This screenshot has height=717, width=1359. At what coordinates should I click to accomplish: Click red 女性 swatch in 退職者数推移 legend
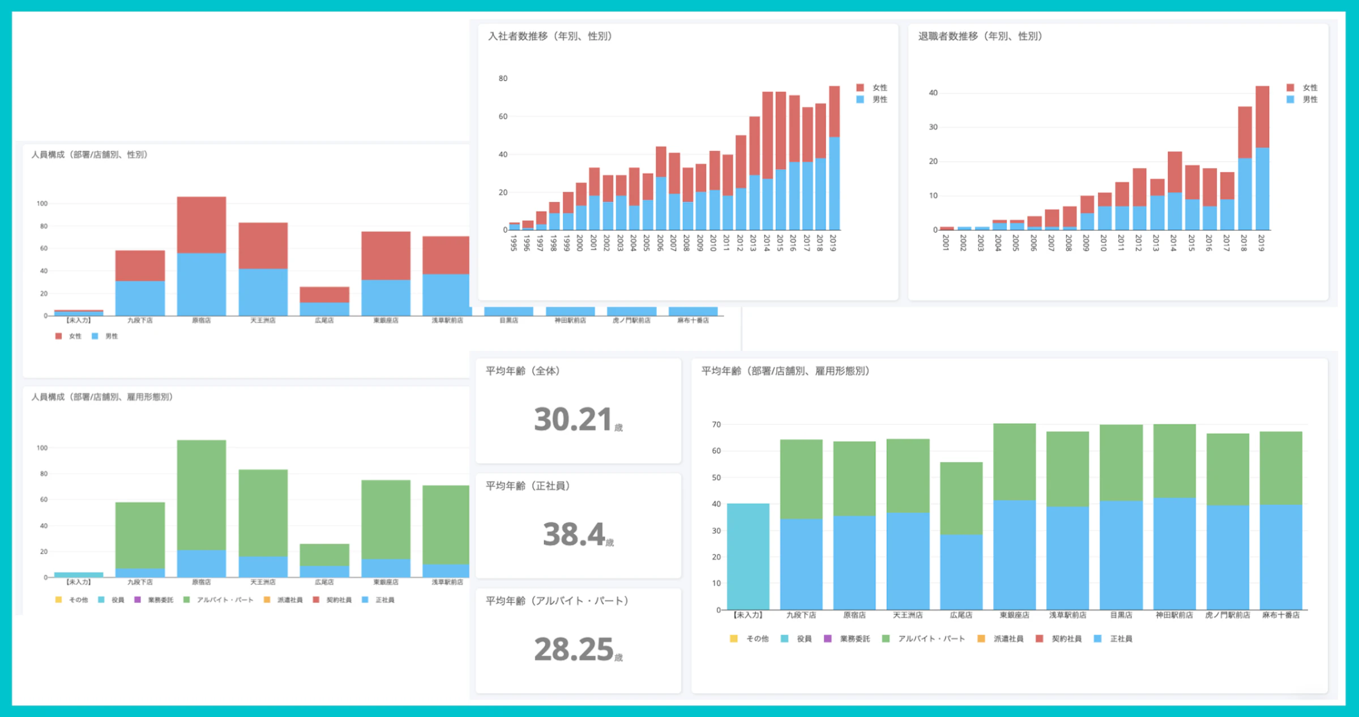(x=1290, y=88)
